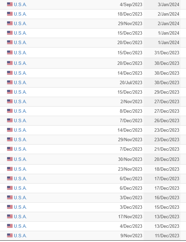This screenshot has height=242, width=186.
Task: Select the 3/Jan/2024 date cell
Action: (168, 4)
